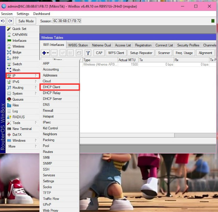Screen dimensions: 218x212
Task: Open the Dashboard menu
Action: click(42, 14)
